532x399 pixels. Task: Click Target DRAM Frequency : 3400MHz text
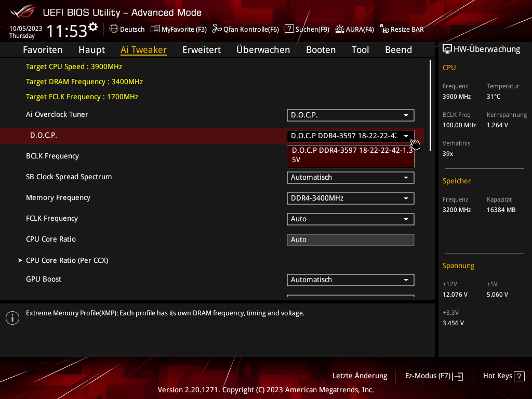click(x=85, y=82)
